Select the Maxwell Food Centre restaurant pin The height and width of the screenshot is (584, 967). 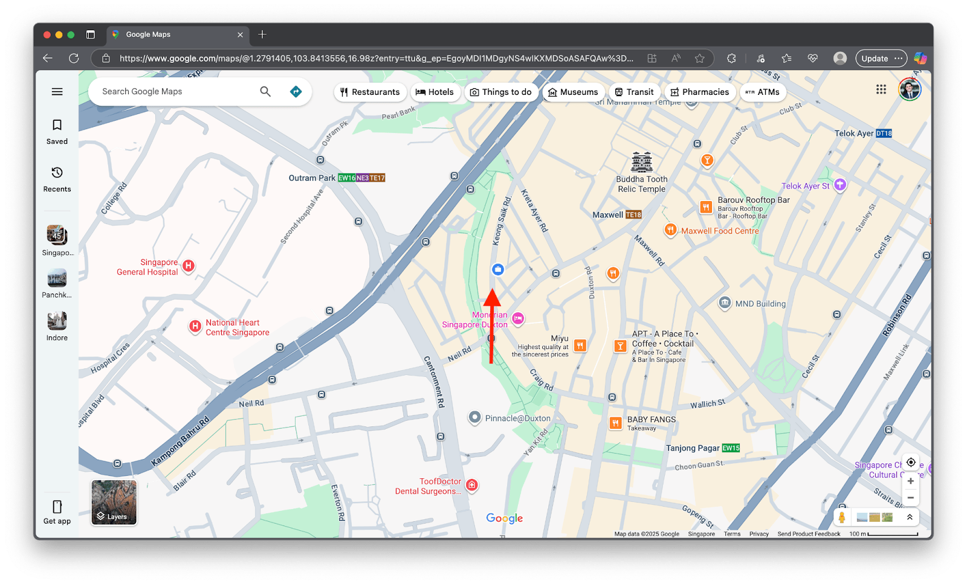670,230
